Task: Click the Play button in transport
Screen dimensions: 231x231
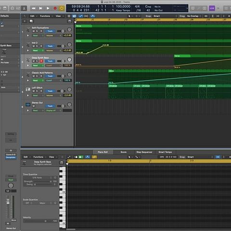Action: (x=48, y=8)
